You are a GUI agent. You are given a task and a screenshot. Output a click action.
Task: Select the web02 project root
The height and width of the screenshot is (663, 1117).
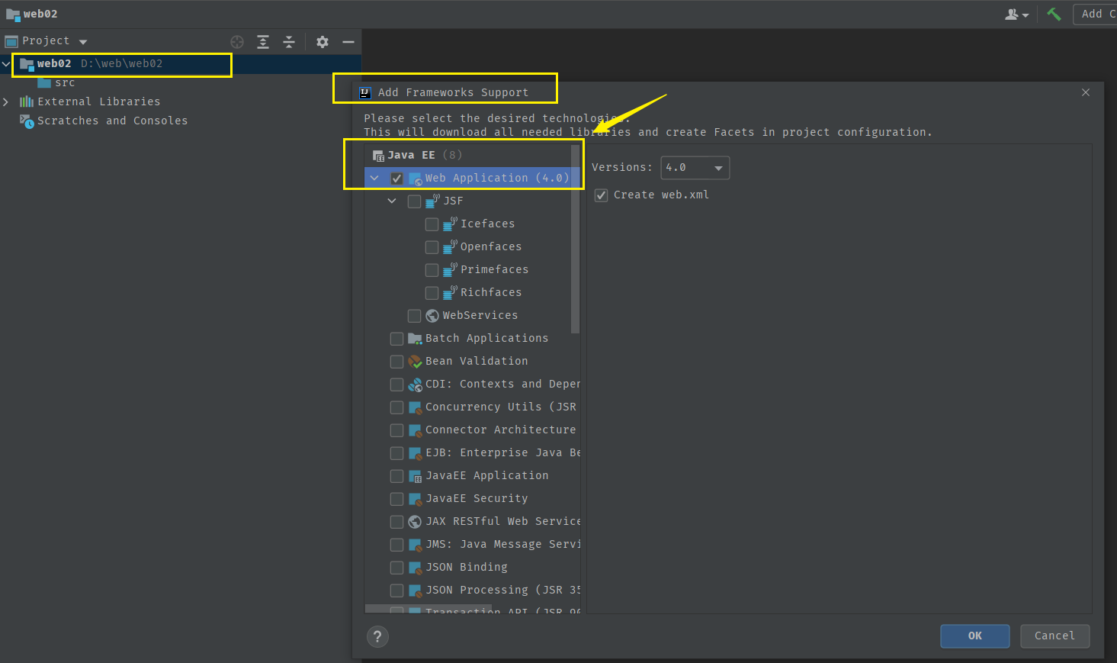pos(181,63)
